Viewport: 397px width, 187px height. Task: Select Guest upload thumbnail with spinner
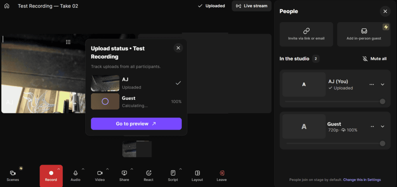(105, 101)
